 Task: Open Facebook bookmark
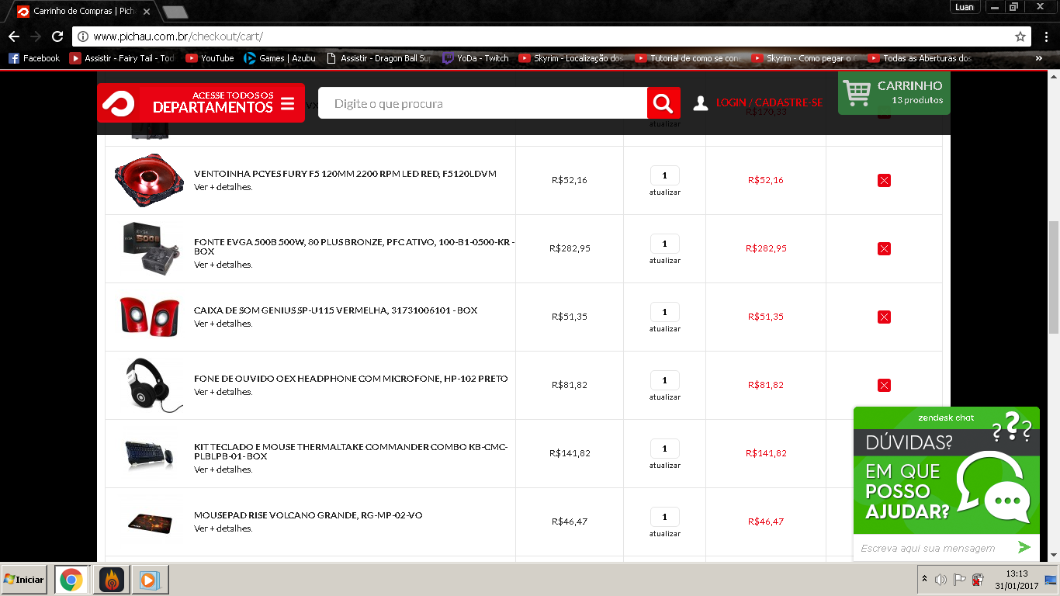click(x=34, y=58)
